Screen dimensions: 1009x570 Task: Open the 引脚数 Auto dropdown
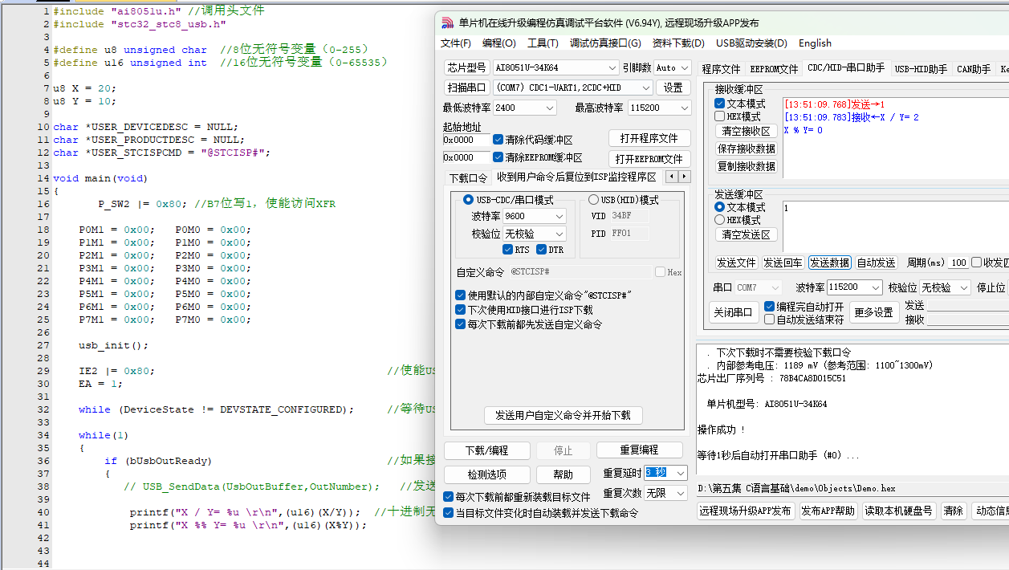[672, 67]
